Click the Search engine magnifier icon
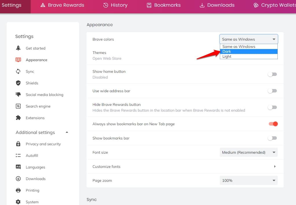 click(18, 106)
